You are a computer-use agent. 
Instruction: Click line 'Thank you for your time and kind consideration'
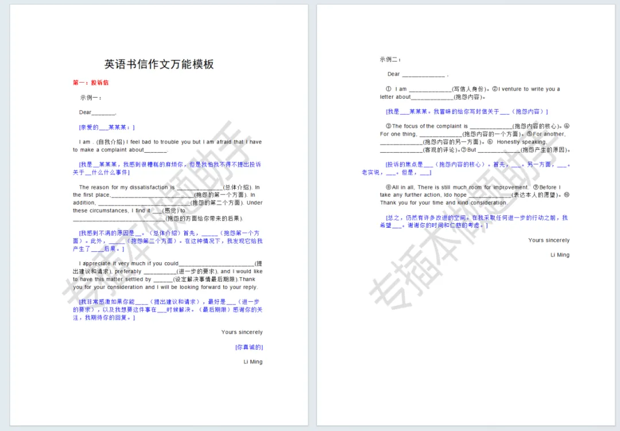click(444, 203)
